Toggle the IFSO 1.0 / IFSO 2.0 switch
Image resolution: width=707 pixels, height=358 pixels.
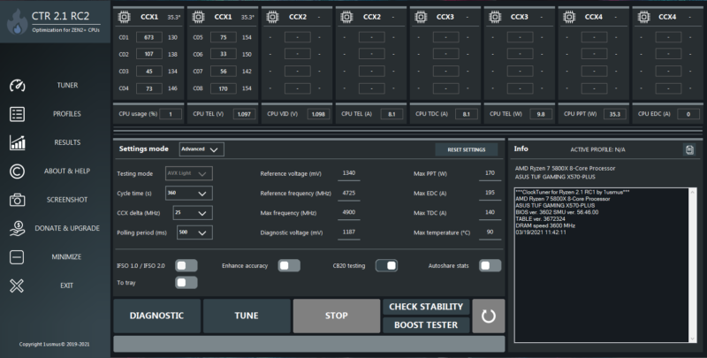pyautogui.click(x=186, y=265)
